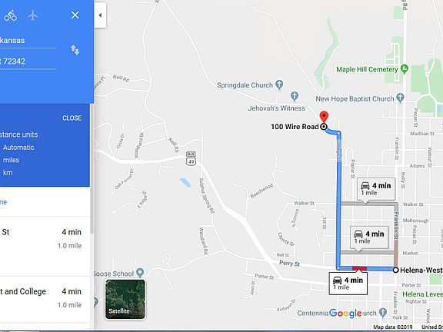Open Maple Hill Cemetery marker
The width and height of the screenshot is (443, 332).
point(405,69)
